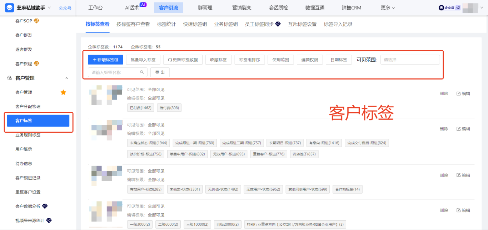Viewport: 488px width, 230px height.
Task: Edit the tag group containing 一级3000(2)
Action: 463,210
